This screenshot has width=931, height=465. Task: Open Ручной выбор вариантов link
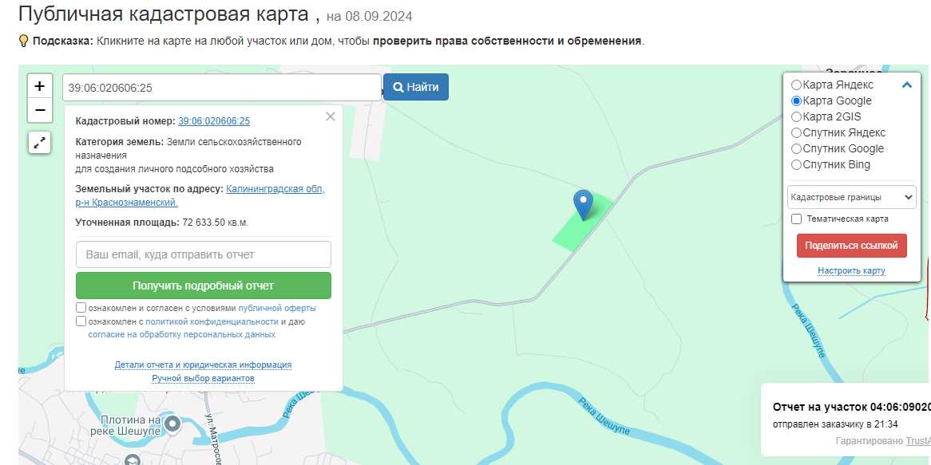point(203,378)
